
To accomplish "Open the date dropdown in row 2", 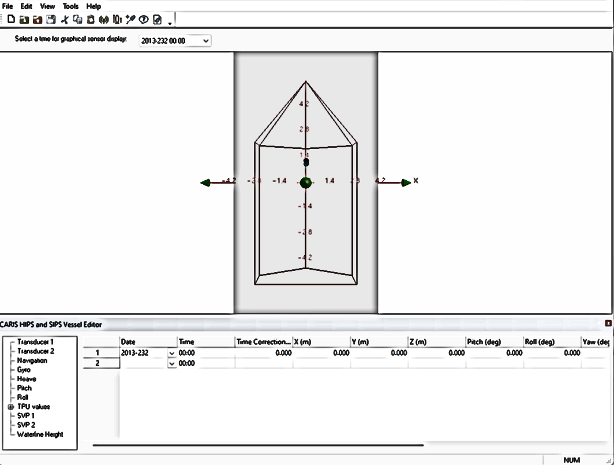I will tap(171, 364).
